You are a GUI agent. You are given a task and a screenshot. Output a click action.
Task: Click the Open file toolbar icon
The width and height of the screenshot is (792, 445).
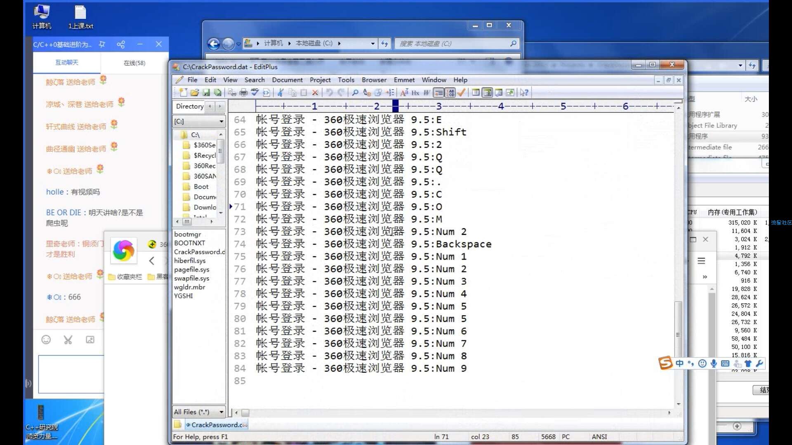point(195,93)
